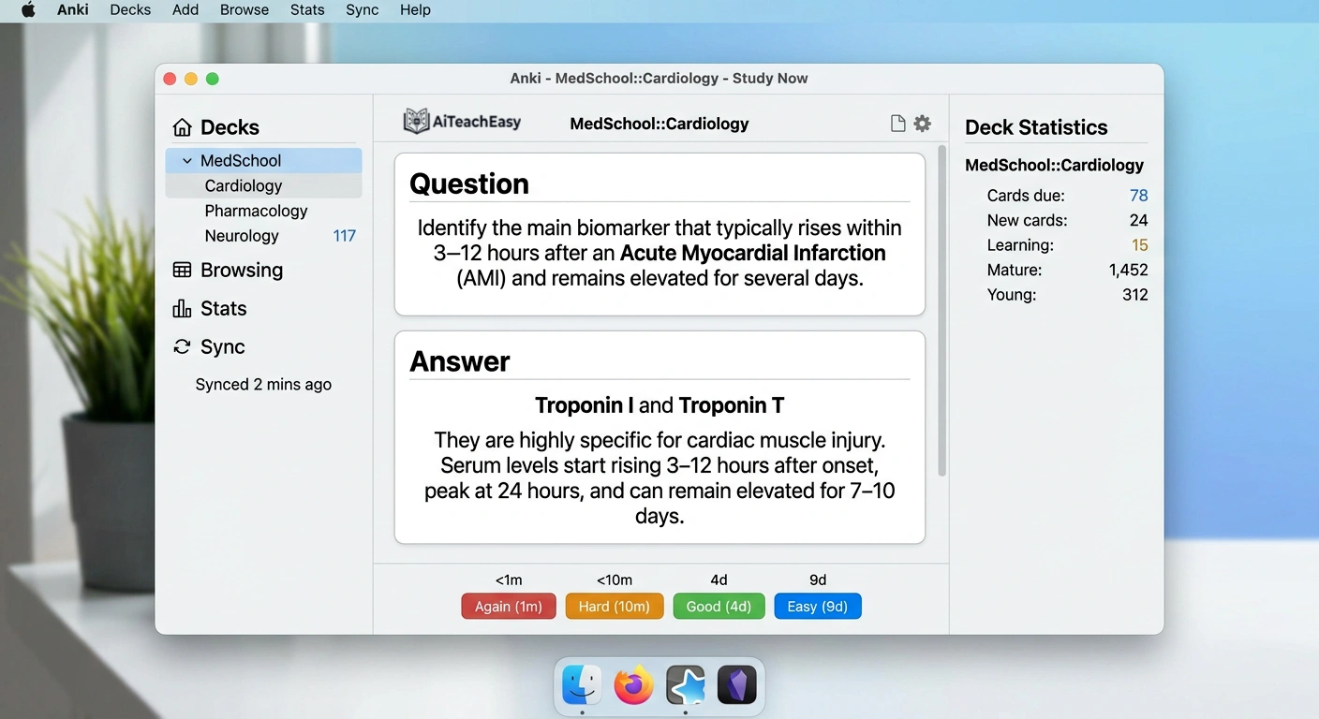
Task: Click the Decks home icon
Action: tap(183, 127)
